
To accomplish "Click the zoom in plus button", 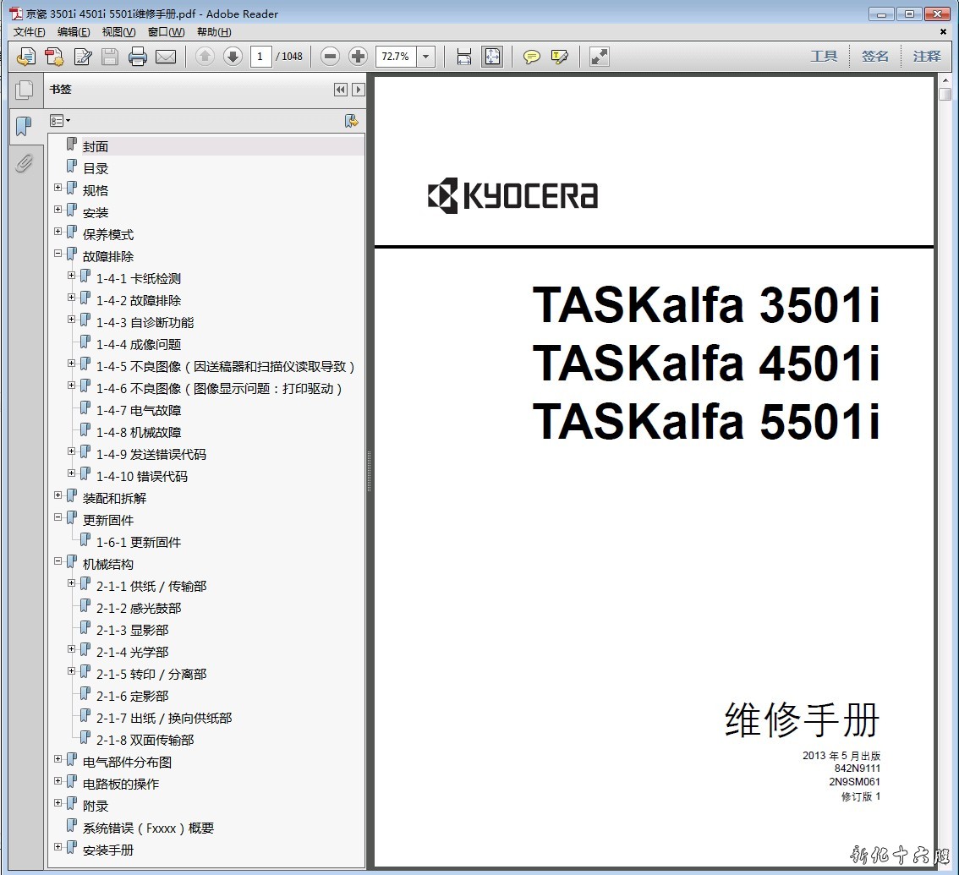I will pos(358,57).
